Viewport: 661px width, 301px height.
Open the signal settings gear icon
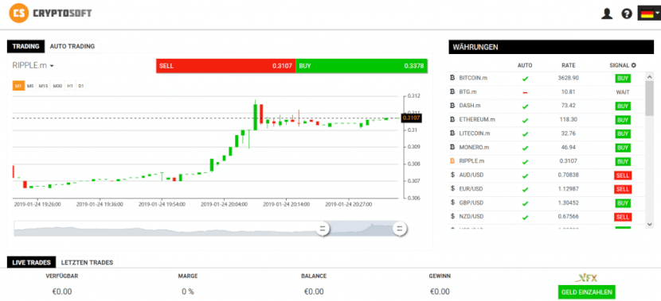coord(633,66)
